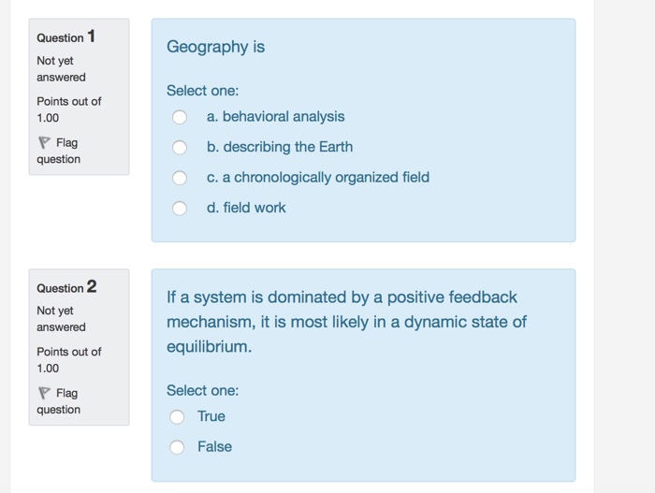Click Flag question link under Question 2

58,401
